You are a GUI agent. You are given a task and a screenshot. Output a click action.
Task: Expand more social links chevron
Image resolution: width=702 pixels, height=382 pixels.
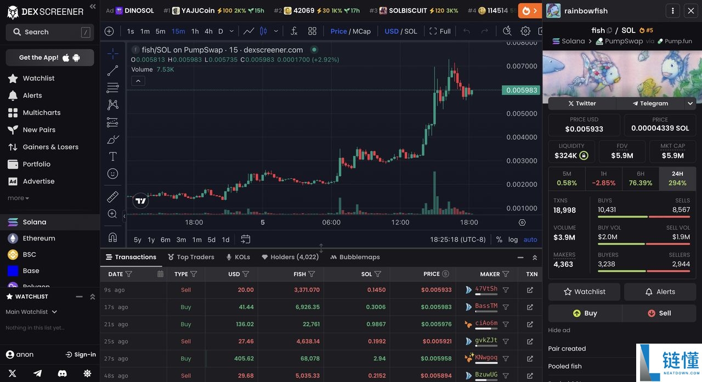tap(690, 103)
